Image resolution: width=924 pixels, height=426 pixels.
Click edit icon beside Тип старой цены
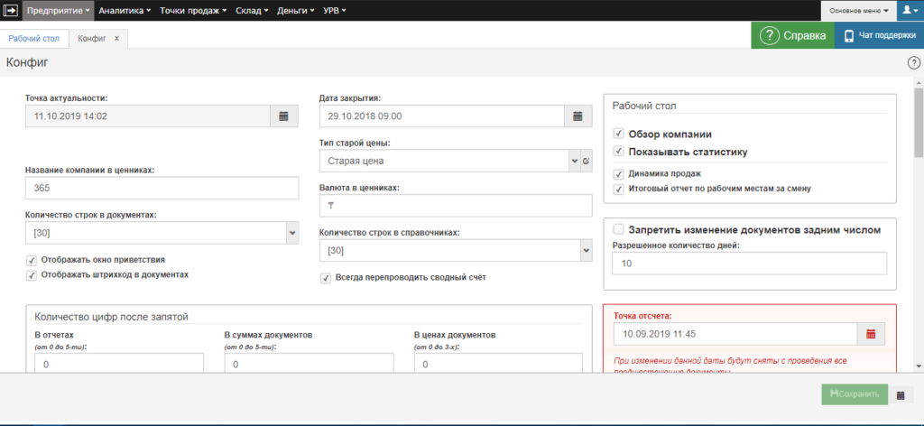click(586, 162)
